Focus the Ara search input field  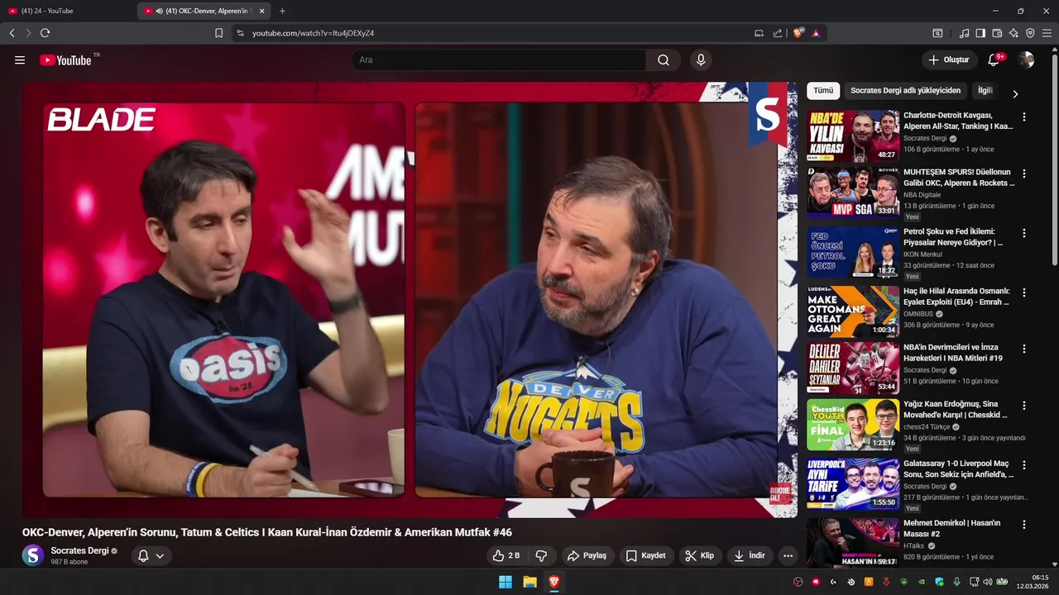[498, 60]
